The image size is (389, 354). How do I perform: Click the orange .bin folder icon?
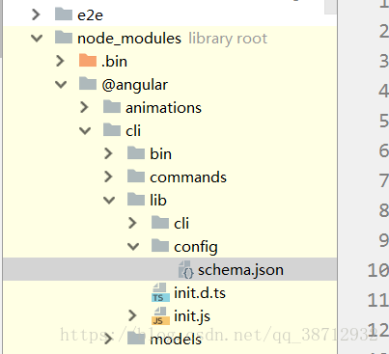tap(88, 61)
